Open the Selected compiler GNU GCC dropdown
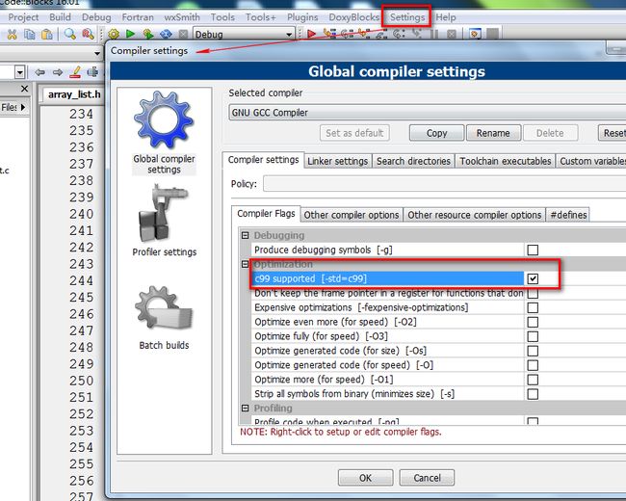The height and width of the screenshot is (501, 626). [428, 113]
